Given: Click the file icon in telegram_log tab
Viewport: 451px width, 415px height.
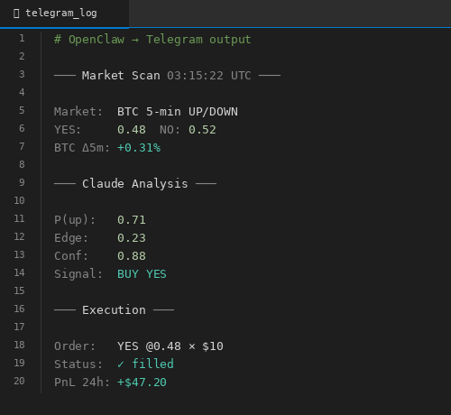Looking at the screenshot, I should tap(16, 14).
